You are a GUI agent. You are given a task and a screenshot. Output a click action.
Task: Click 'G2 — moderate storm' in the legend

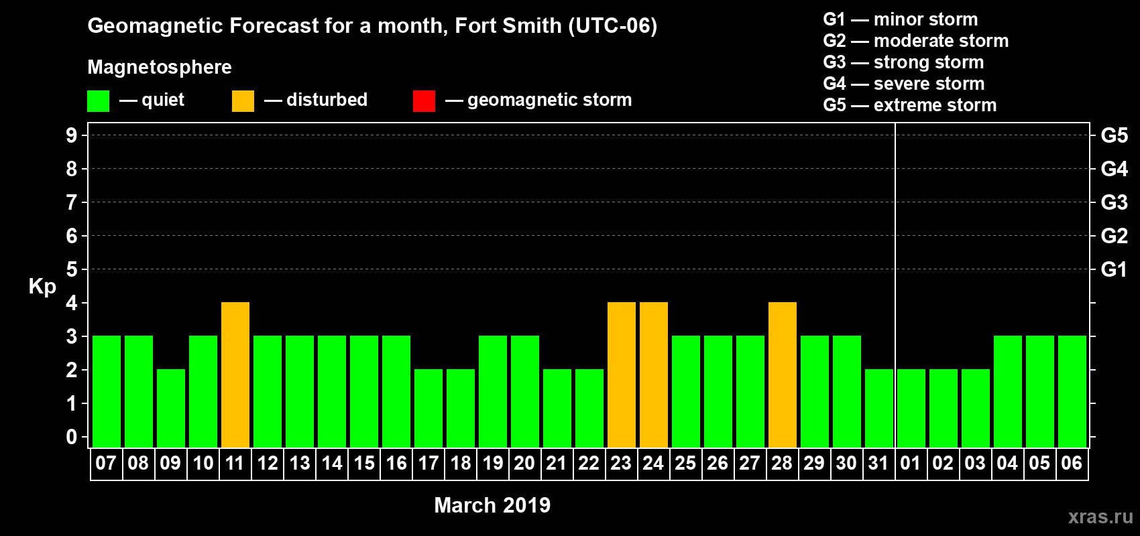coord(916,41)
